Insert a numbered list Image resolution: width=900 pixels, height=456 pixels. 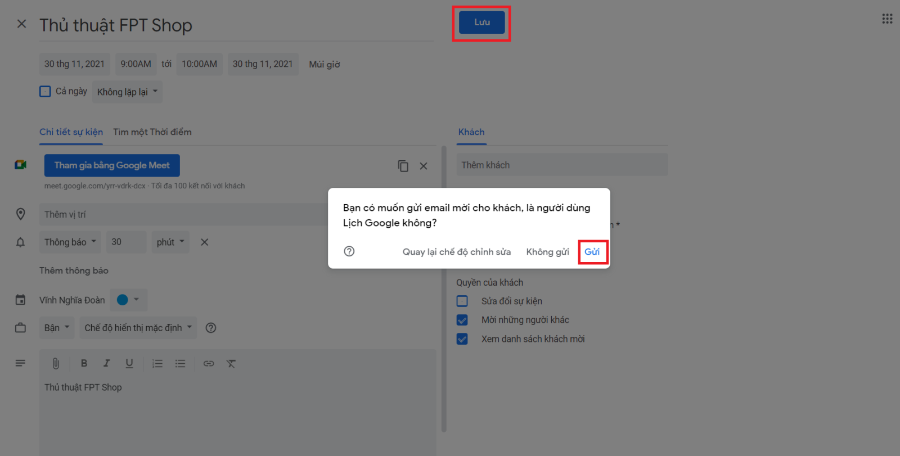(x=157, y=364)
